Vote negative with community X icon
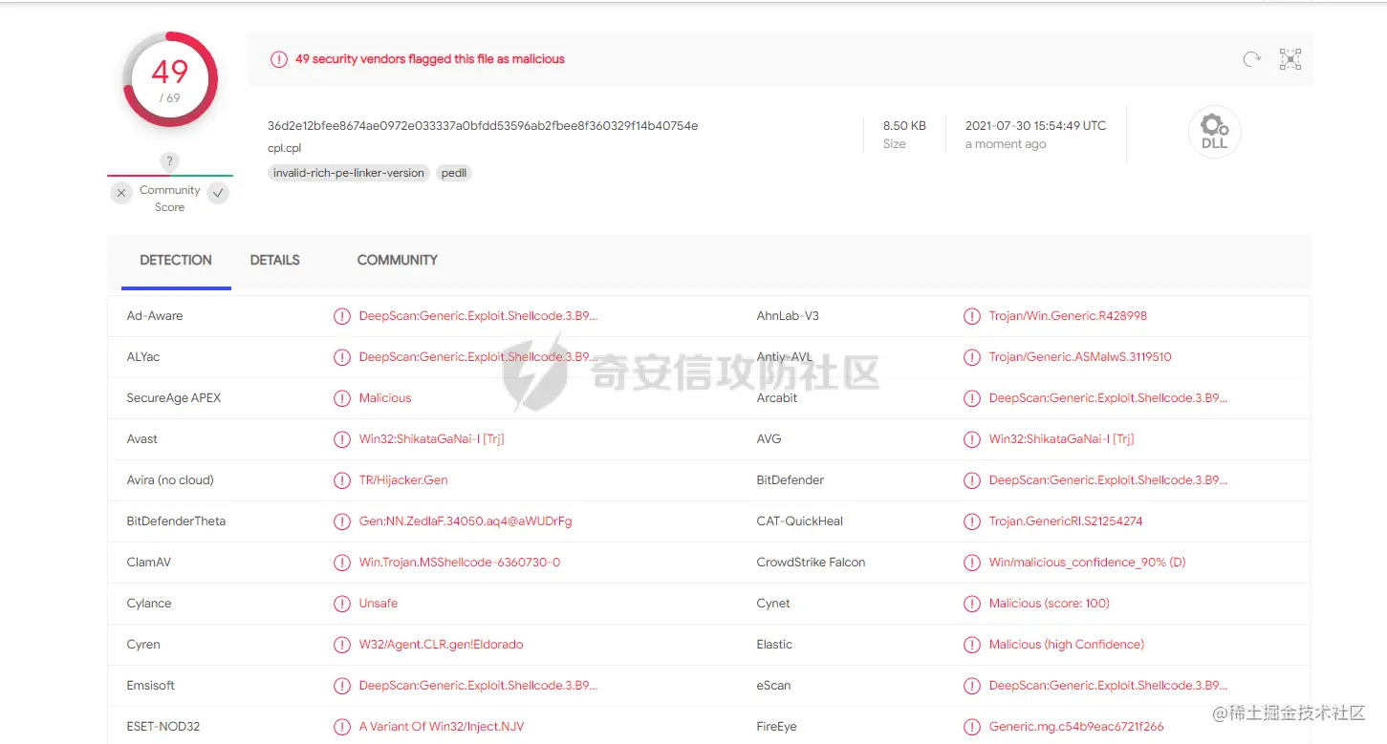Image resolution: width=1387 pixels, height=744 pixels. (121, 193)
